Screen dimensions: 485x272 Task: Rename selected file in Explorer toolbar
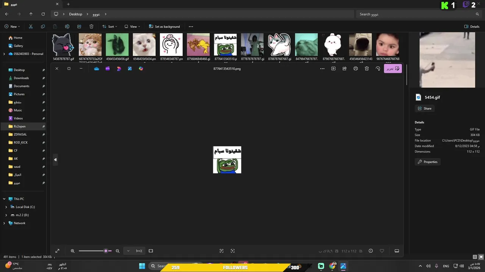pos(67,26)
